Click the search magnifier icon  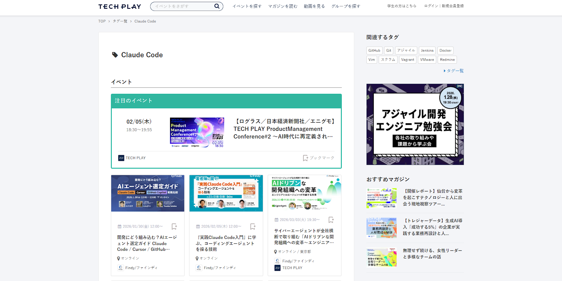pyautogui.click(x=217, y=6)
